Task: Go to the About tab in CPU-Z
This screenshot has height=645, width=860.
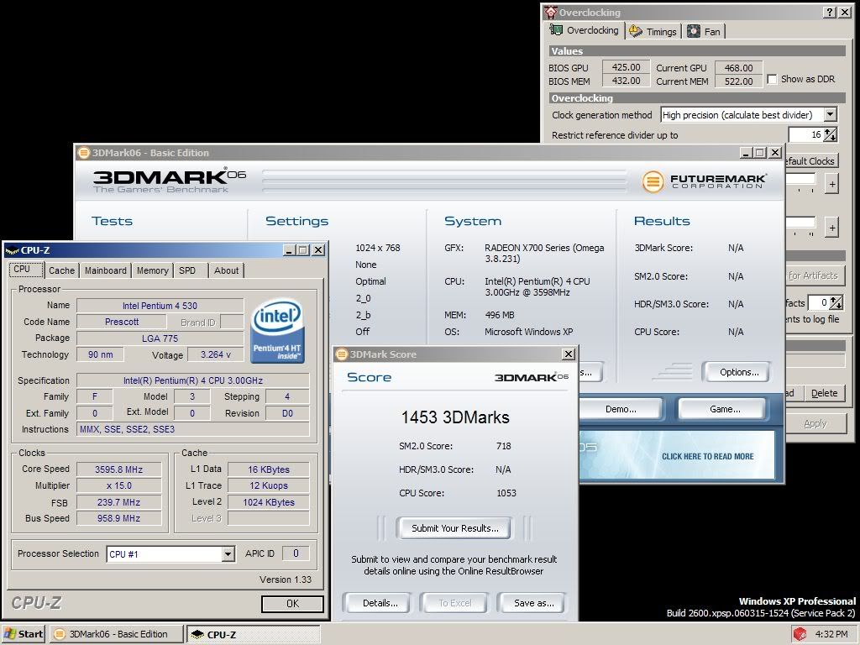Action: (226, 270)
